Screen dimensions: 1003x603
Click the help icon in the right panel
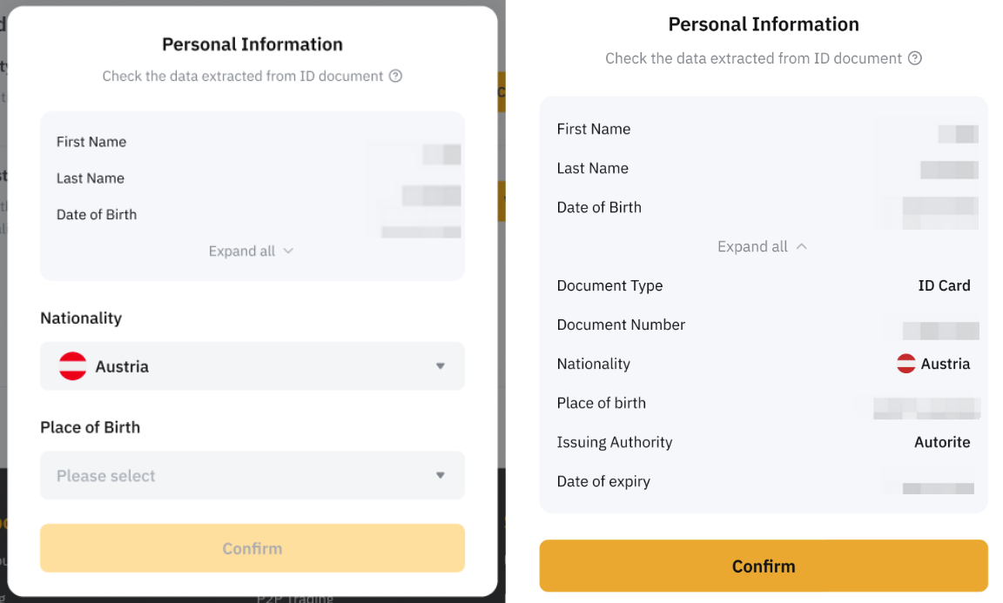pyautogui.click(x=914, y=58)
